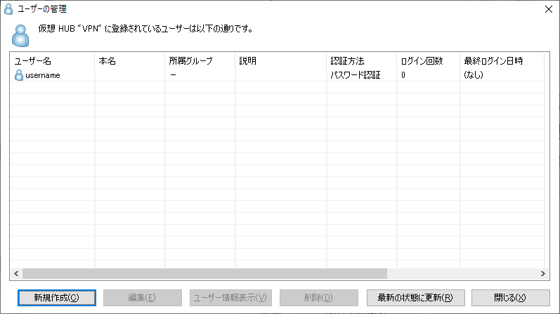The width and height of the screenshot is (560, 314).
Task: Sort by 最終ログイン日時 column header
Action: pyautogui.click(x=502, y=61)
